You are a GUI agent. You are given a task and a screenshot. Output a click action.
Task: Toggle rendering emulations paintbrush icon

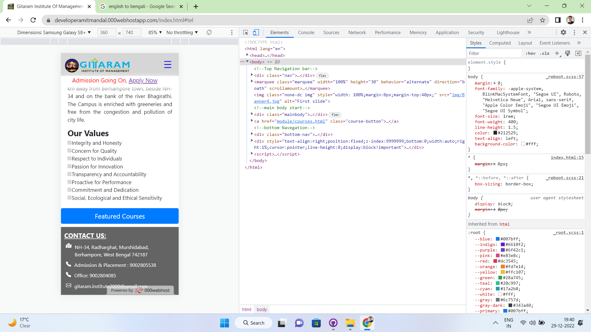pyautogui.click(x=568, y=53)
